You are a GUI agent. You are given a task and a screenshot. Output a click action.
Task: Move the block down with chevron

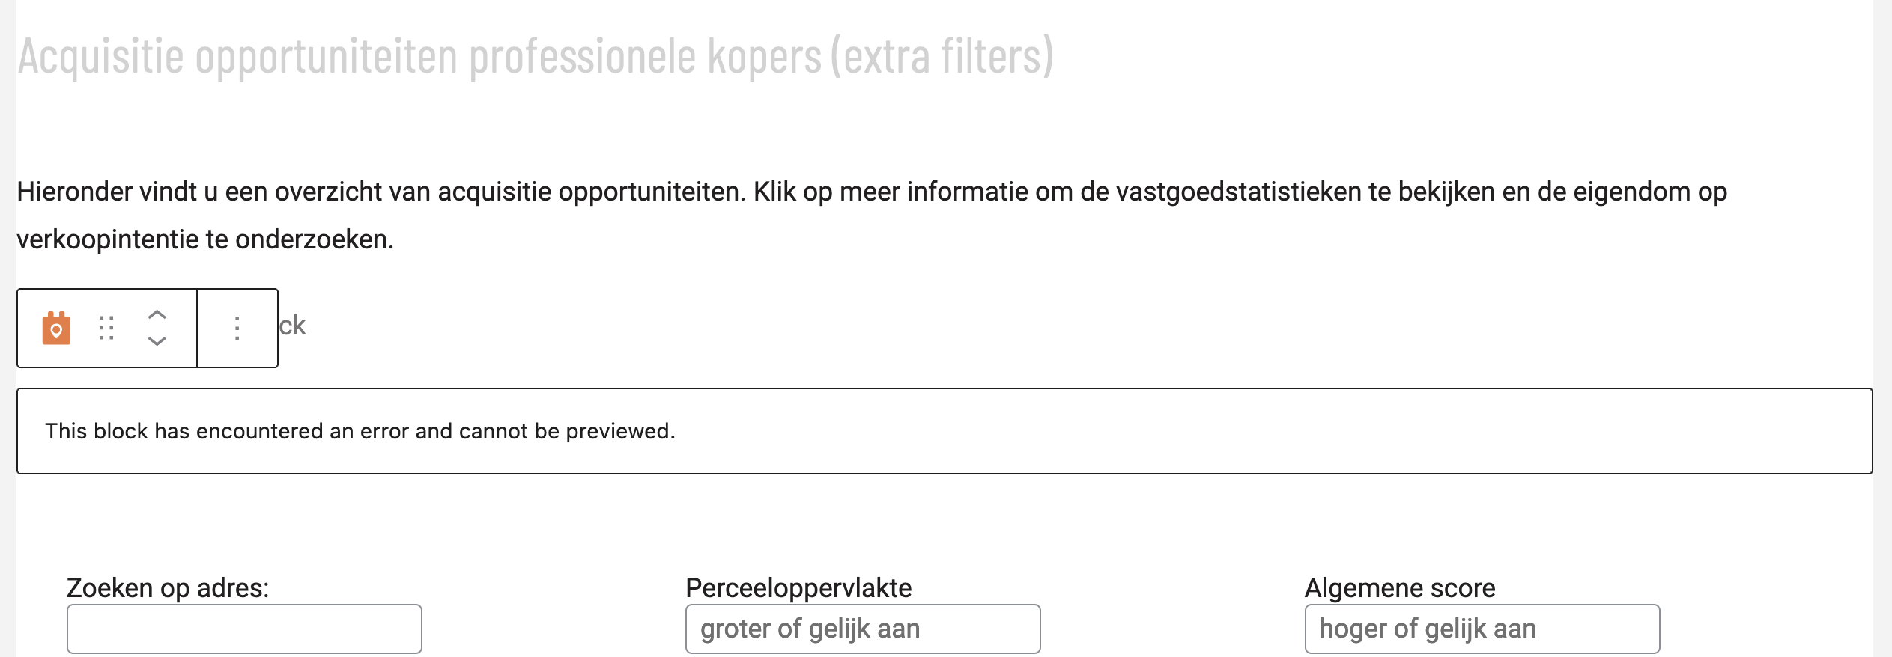[x=157, y=341]
